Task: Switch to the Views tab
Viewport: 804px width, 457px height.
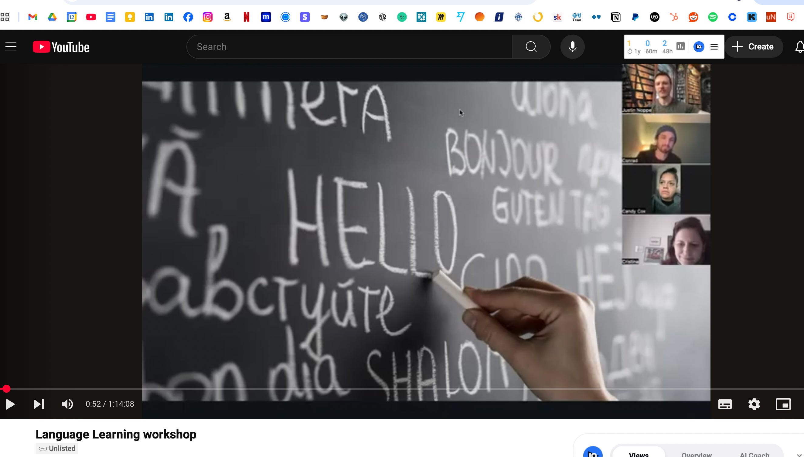Action: point(639,454)
